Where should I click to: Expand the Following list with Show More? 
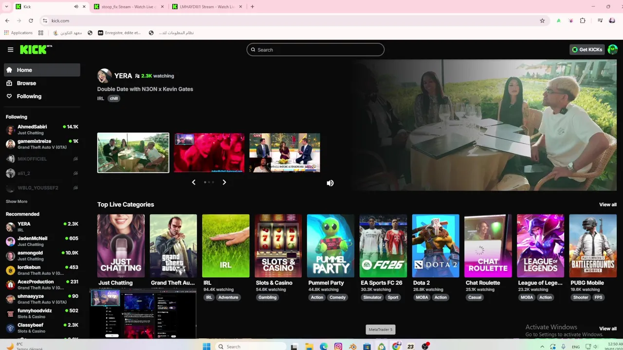pos(17,201)
